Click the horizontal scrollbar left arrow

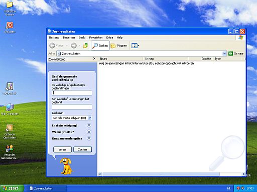[x=100, y=174]
